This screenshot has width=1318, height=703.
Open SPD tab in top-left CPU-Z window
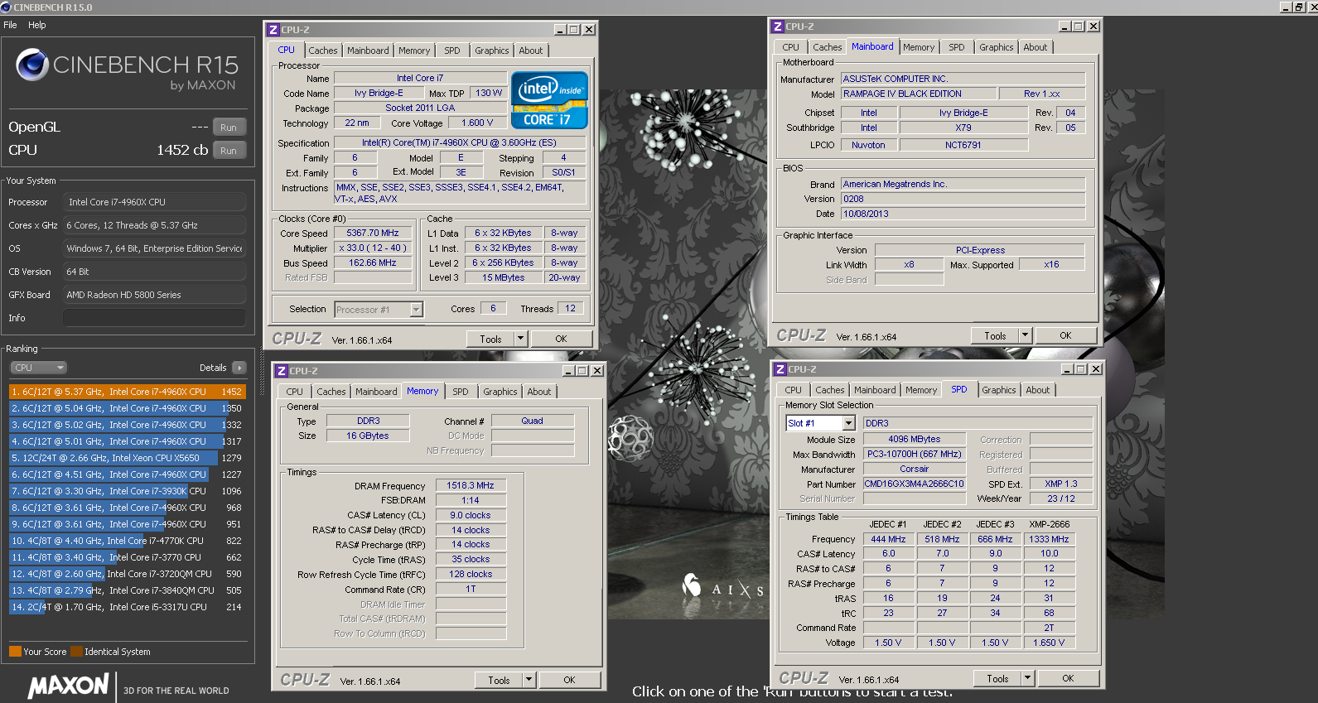pos(451,51)
